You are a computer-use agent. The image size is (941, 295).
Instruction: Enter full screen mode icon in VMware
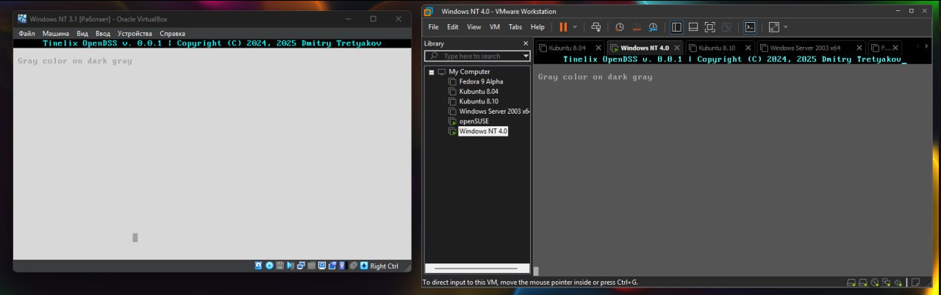[709, 27]
